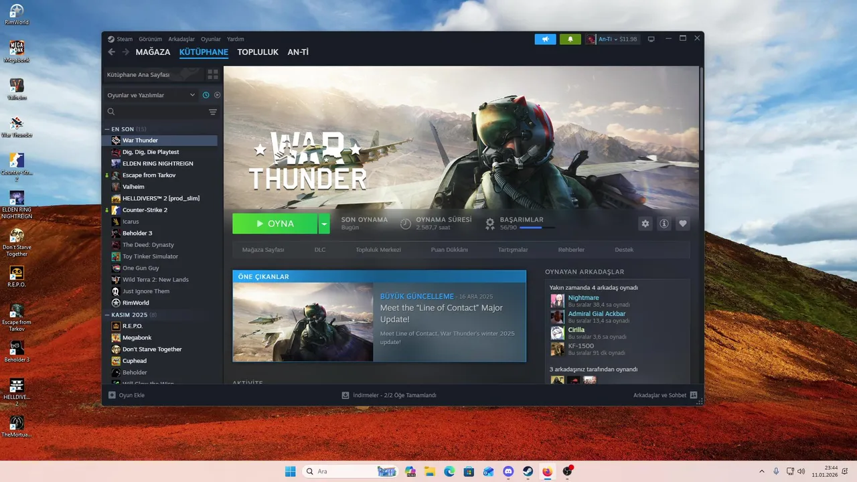The image size is (857, 482).
Task: Open the green notifications bell
Action: click(x=570, y=39)
